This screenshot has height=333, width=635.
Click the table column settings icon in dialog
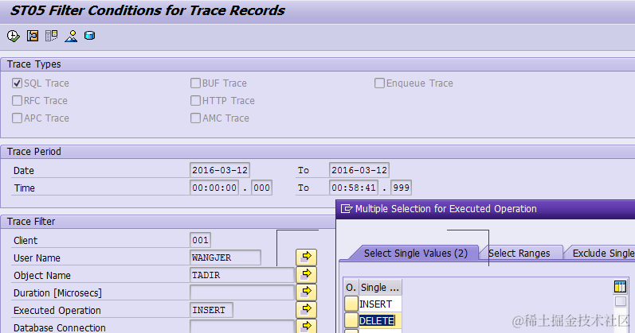(620, 287)
